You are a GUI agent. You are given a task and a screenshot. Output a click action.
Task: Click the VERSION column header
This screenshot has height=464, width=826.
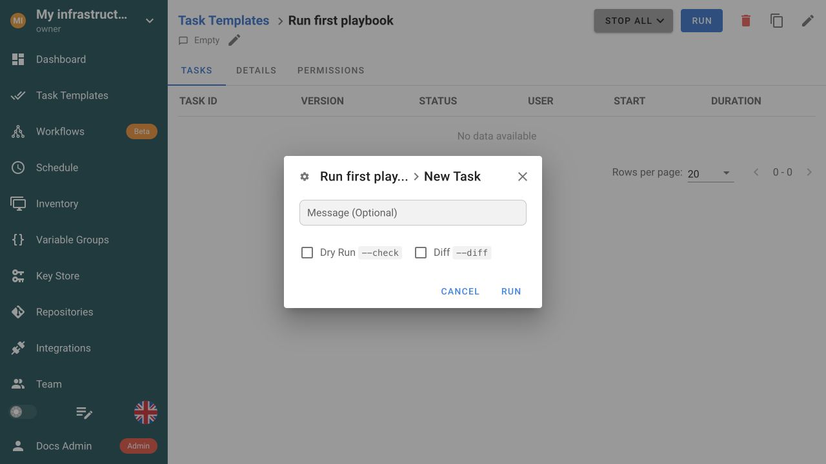(x=322, y=101)
